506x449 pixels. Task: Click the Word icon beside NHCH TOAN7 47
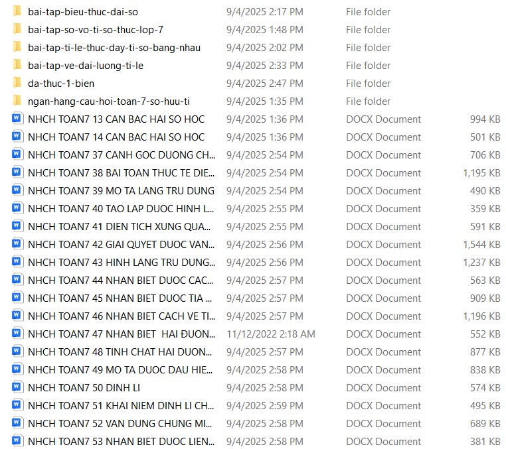pos(17,334)
